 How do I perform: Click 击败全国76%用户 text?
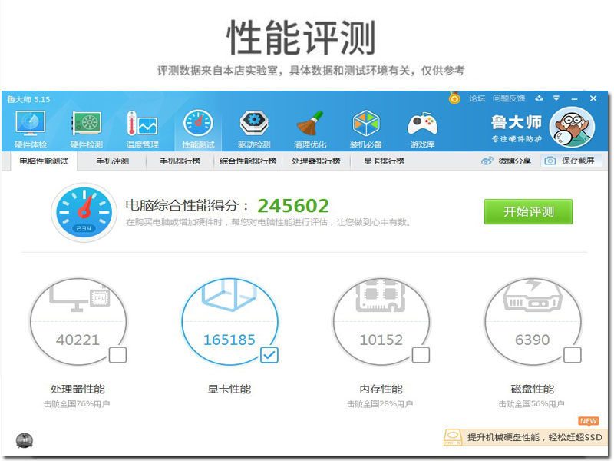point(77,404)
